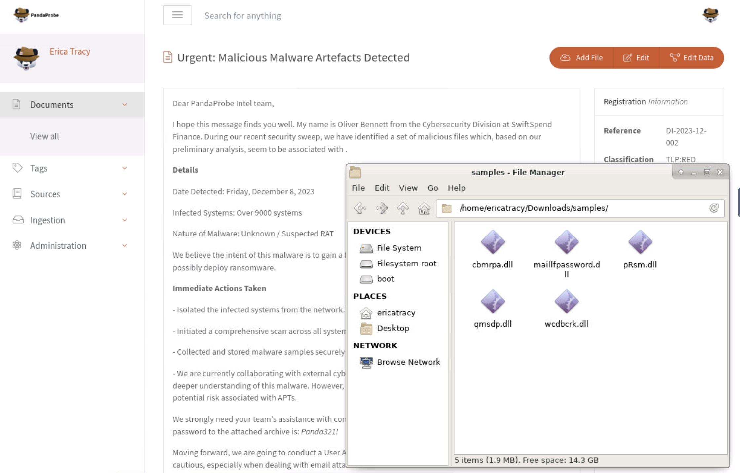
Task: Open the View menu in File Manager
Action: tap(408, 188)
